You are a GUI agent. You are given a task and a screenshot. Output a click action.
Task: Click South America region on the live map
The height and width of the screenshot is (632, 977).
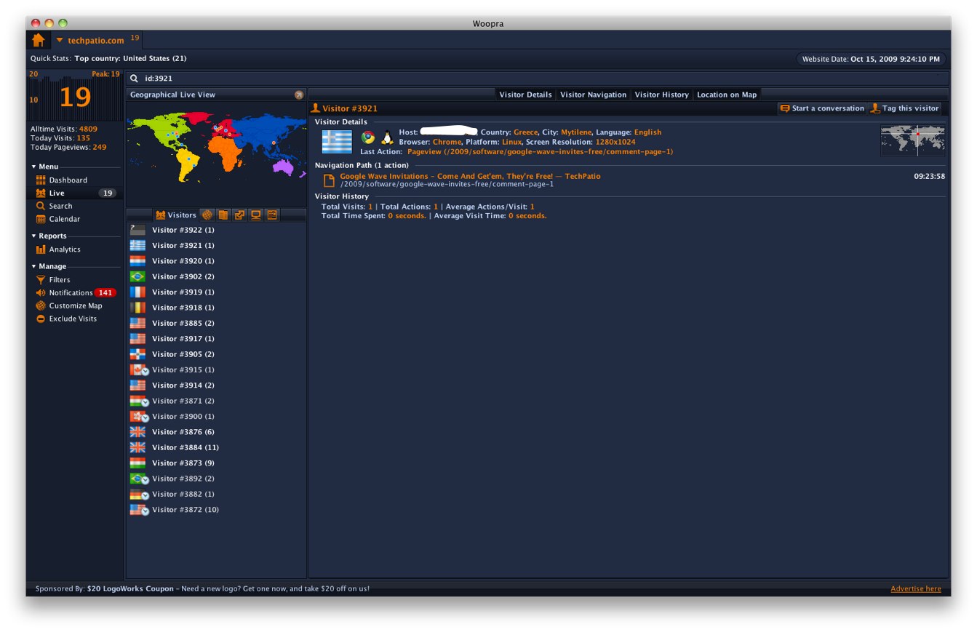pyautogui.click(x=188, y=165)
